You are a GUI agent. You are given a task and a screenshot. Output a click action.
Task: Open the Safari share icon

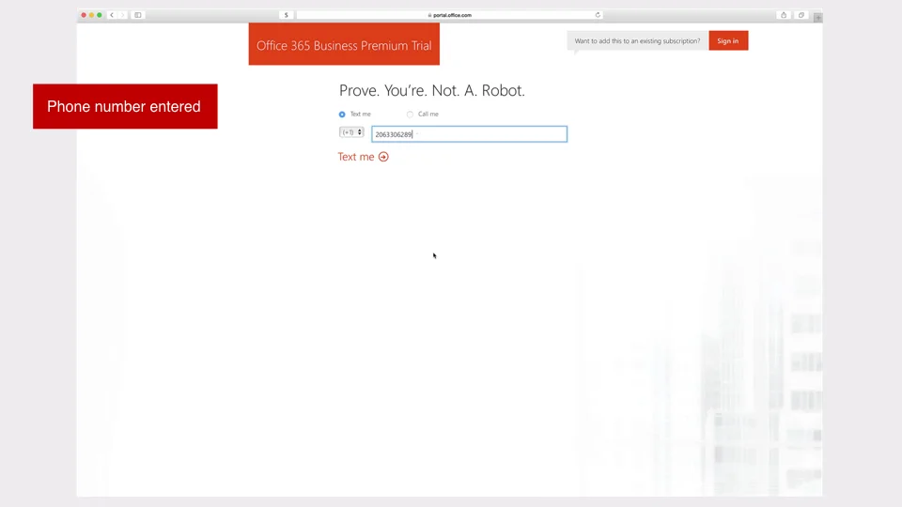784,15
